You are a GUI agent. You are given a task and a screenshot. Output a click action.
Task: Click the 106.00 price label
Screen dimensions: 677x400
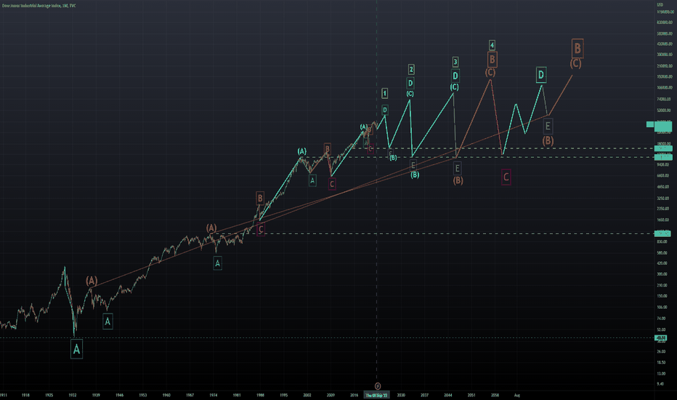tap(662, 307)
